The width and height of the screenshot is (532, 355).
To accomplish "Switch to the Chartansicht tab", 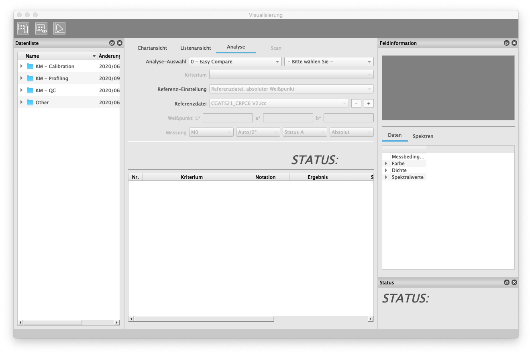I will 152,48.
